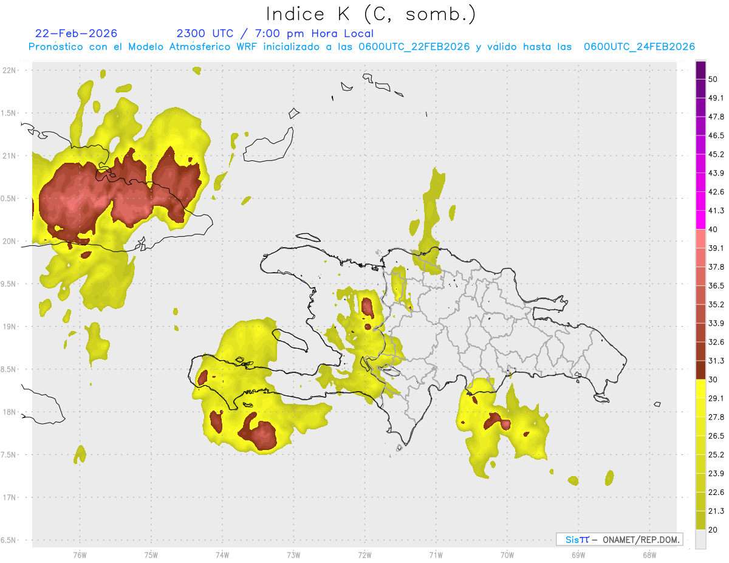Select the '19N' latitude label
Screen dimensions: 729x563
pyautogui.click(x=10, y=326)
